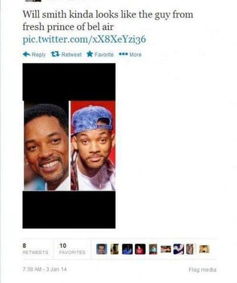The height and width of the screenshot is (283, 237).
Task: Click the Retweet arrows icon
Action: 55,54
